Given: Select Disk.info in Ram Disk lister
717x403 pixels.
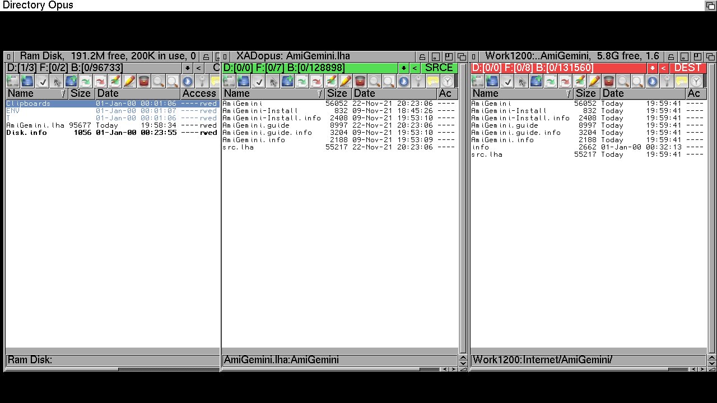Looking at the screenshot, I should 112,133.
